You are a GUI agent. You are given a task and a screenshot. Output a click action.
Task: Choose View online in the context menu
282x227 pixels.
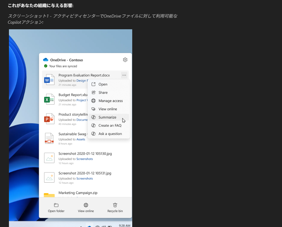(x=108, y=109)
